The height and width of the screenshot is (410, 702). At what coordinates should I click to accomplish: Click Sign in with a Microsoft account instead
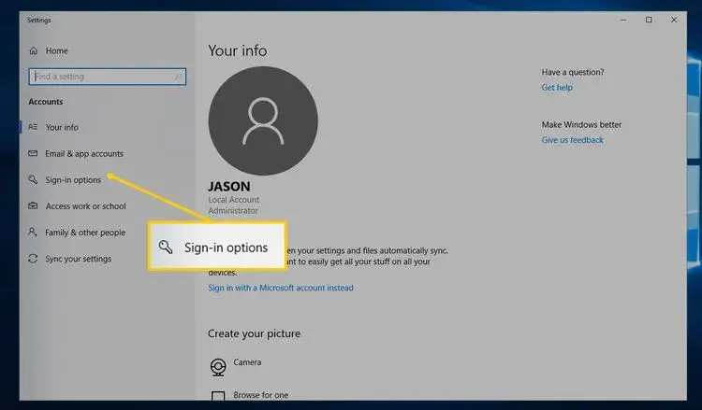tap(281, 288)
